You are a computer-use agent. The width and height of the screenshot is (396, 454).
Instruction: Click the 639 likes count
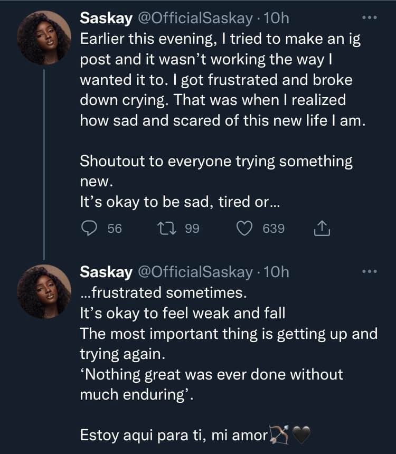(x=274, y=229)
